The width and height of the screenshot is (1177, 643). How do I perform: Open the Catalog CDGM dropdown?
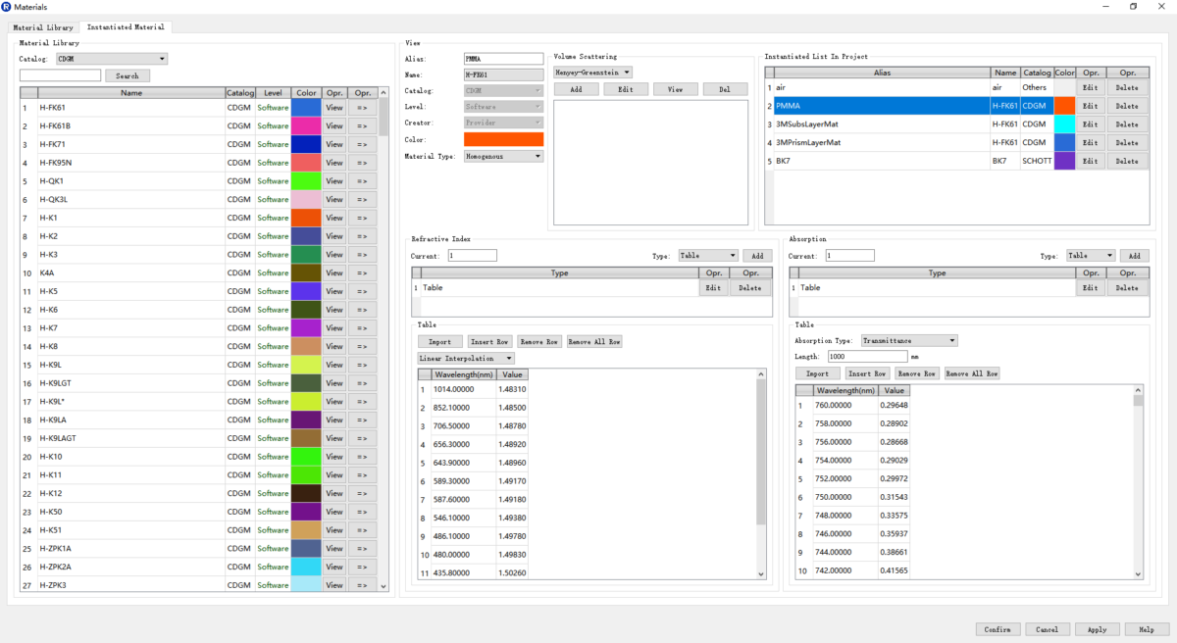click(111, 59)
